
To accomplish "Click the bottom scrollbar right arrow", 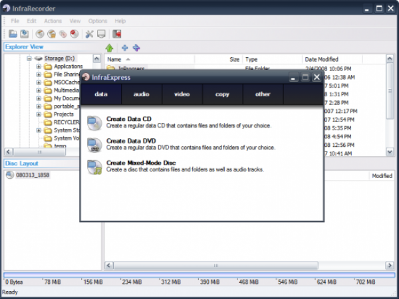I will (389, 265).
